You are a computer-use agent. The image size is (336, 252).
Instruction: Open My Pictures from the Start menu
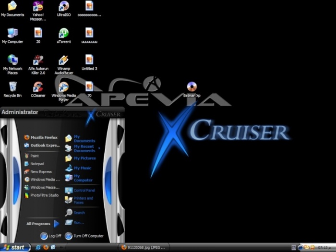[80, 158]
